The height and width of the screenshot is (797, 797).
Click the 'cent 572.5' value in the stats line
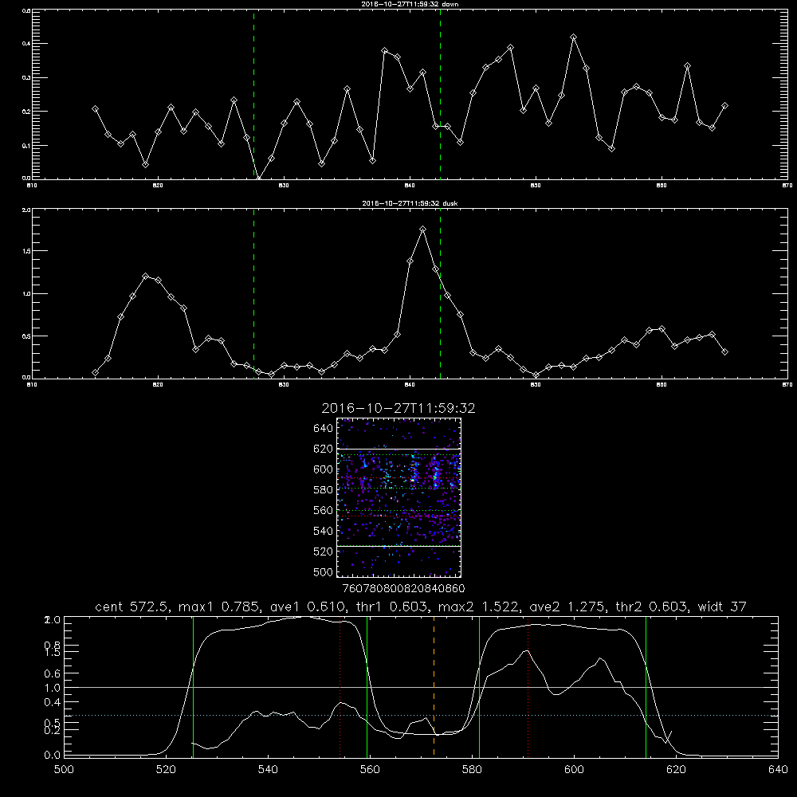(x=132, y=607)
